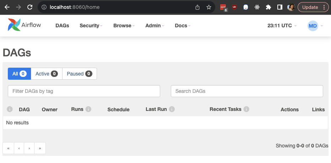Viewport: 331px width, 163px height.
Task: Click the browser share page icon
Action: 198,7
